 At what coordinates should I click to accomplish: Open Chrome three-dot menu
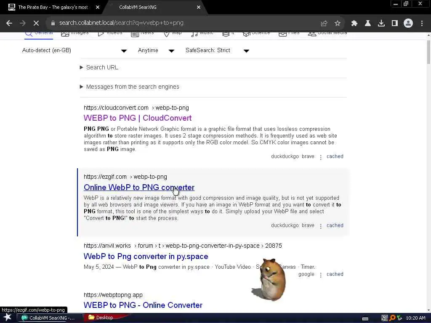(422, 24)
